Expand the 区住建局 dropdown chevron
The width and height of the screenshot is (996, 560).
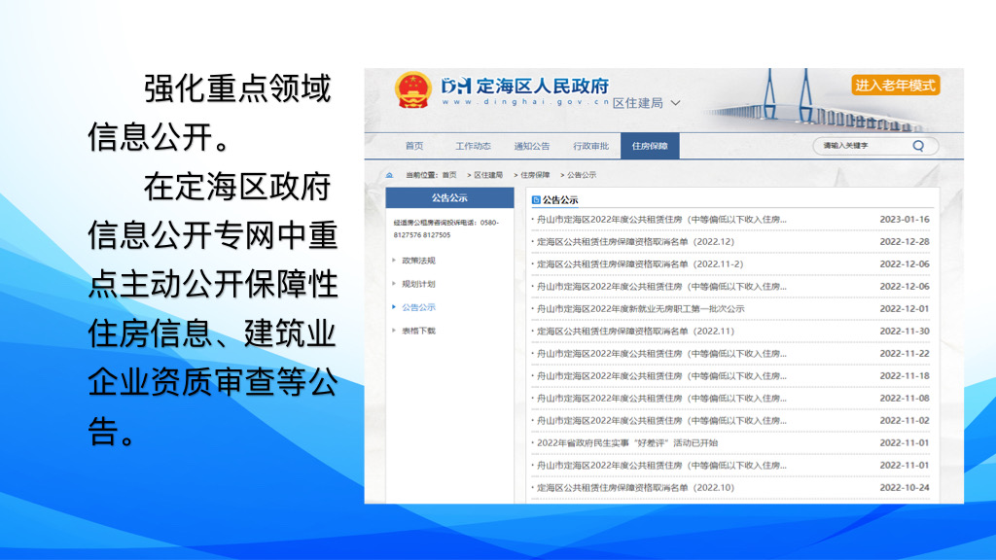pyautogui.click(x=676, y=103)
